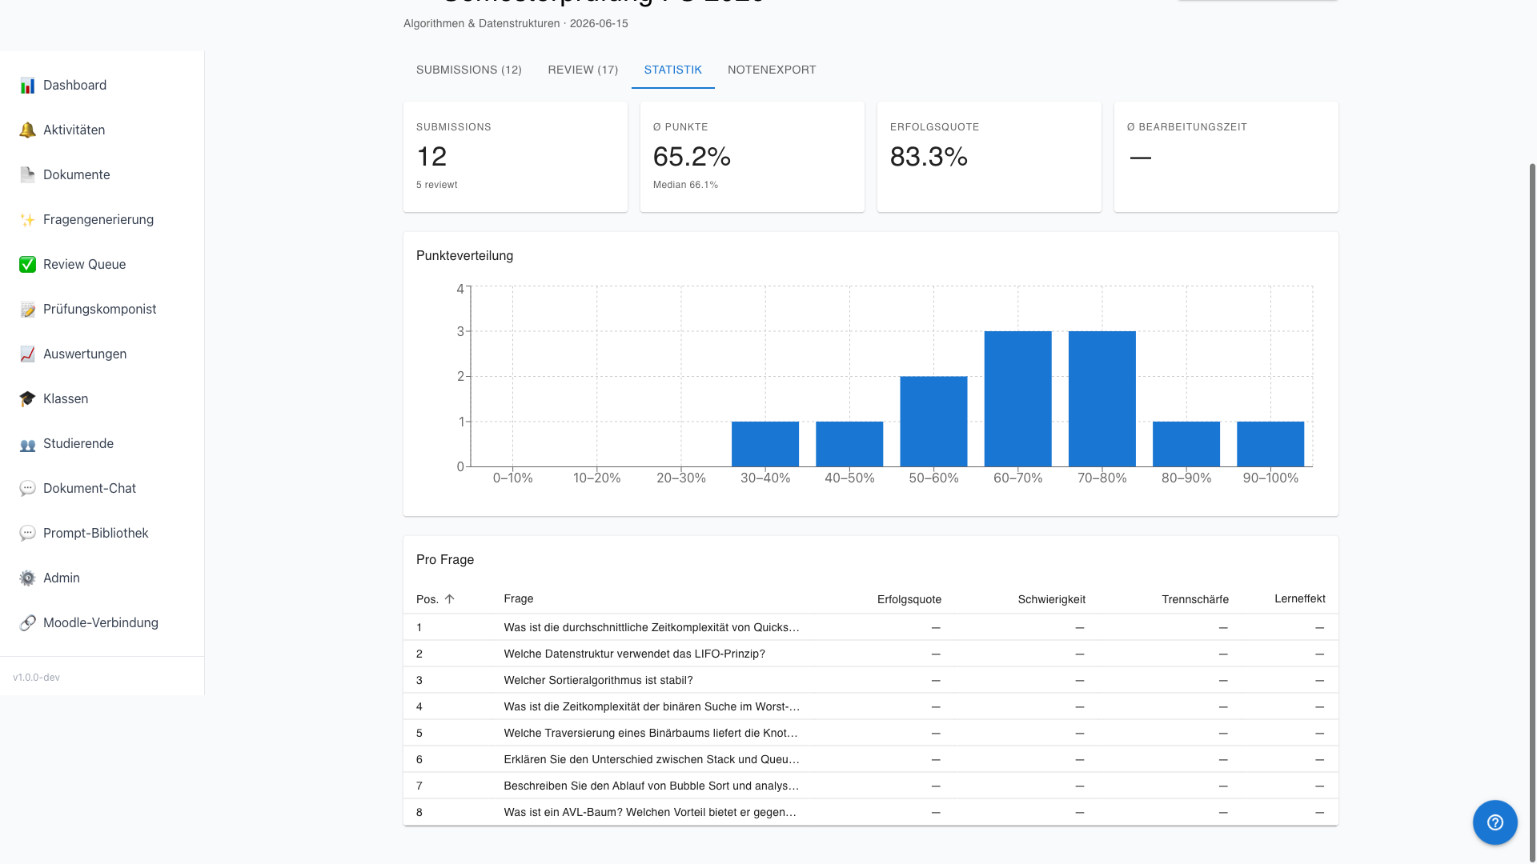Click the Admin gear icon
Image resolution: width=1537 pixels, height=864 pixels.
27,578
